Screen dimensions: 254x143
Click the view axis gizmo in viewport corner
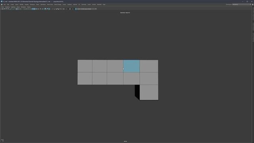tap(2, 140)
